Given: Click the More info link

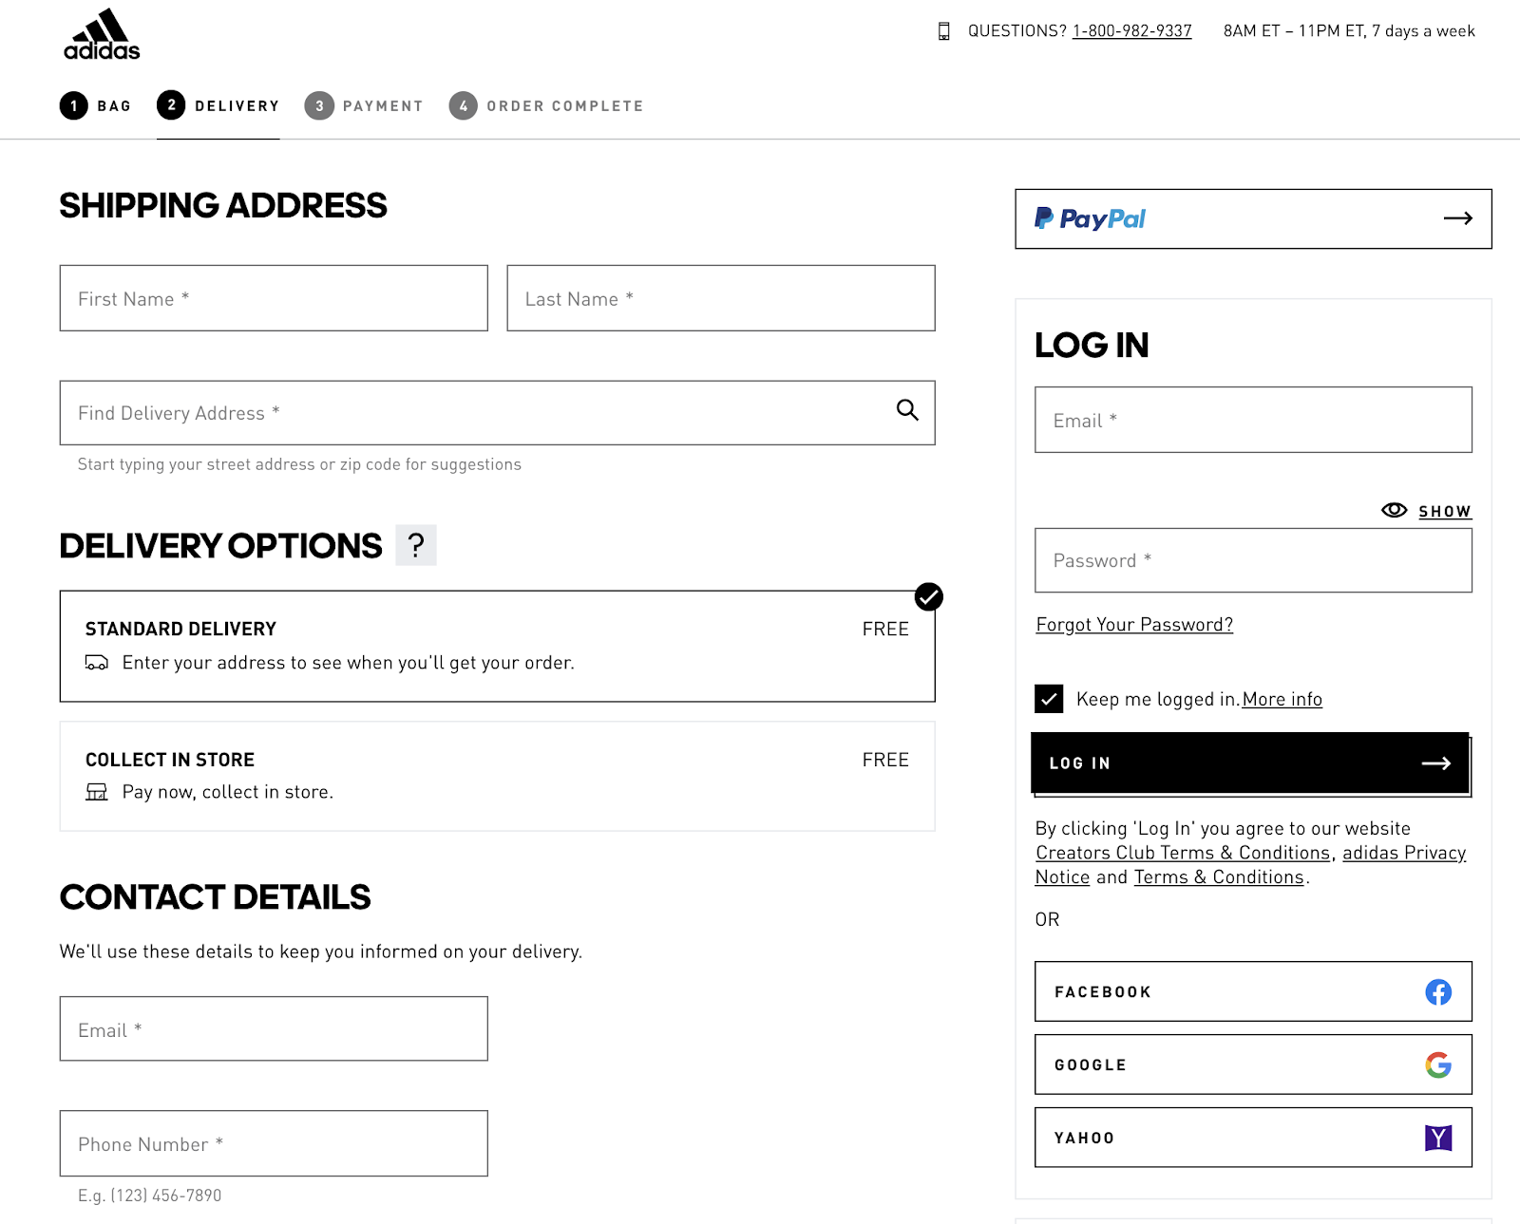Looking at the screenshot, I should coord(1282,700).
